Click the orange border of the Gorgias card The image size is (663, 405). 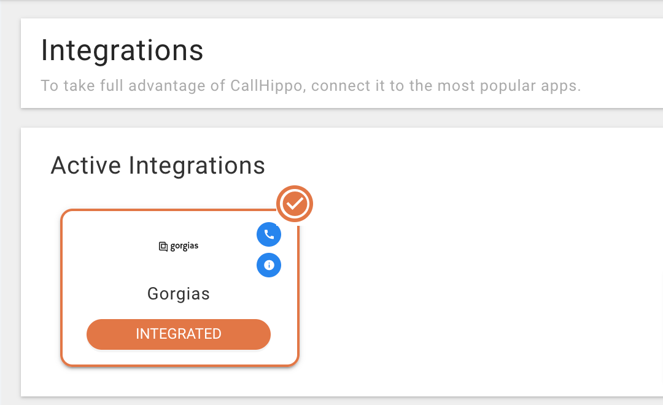pyautogui.click(x=62, y=287)
